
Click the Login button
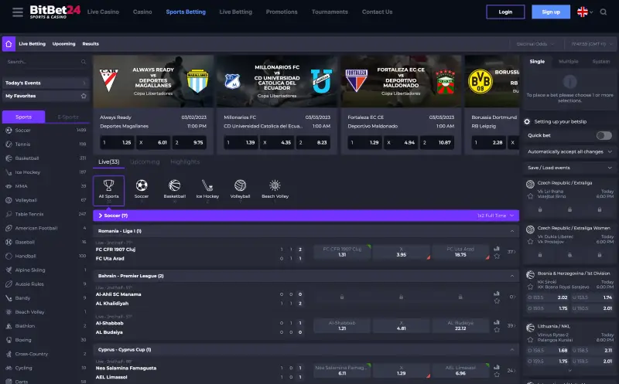[x=505, y=12]
